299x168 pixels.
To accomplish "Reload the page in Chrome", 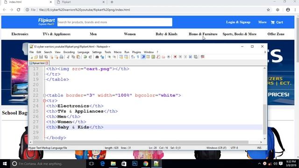I will 19,10.
